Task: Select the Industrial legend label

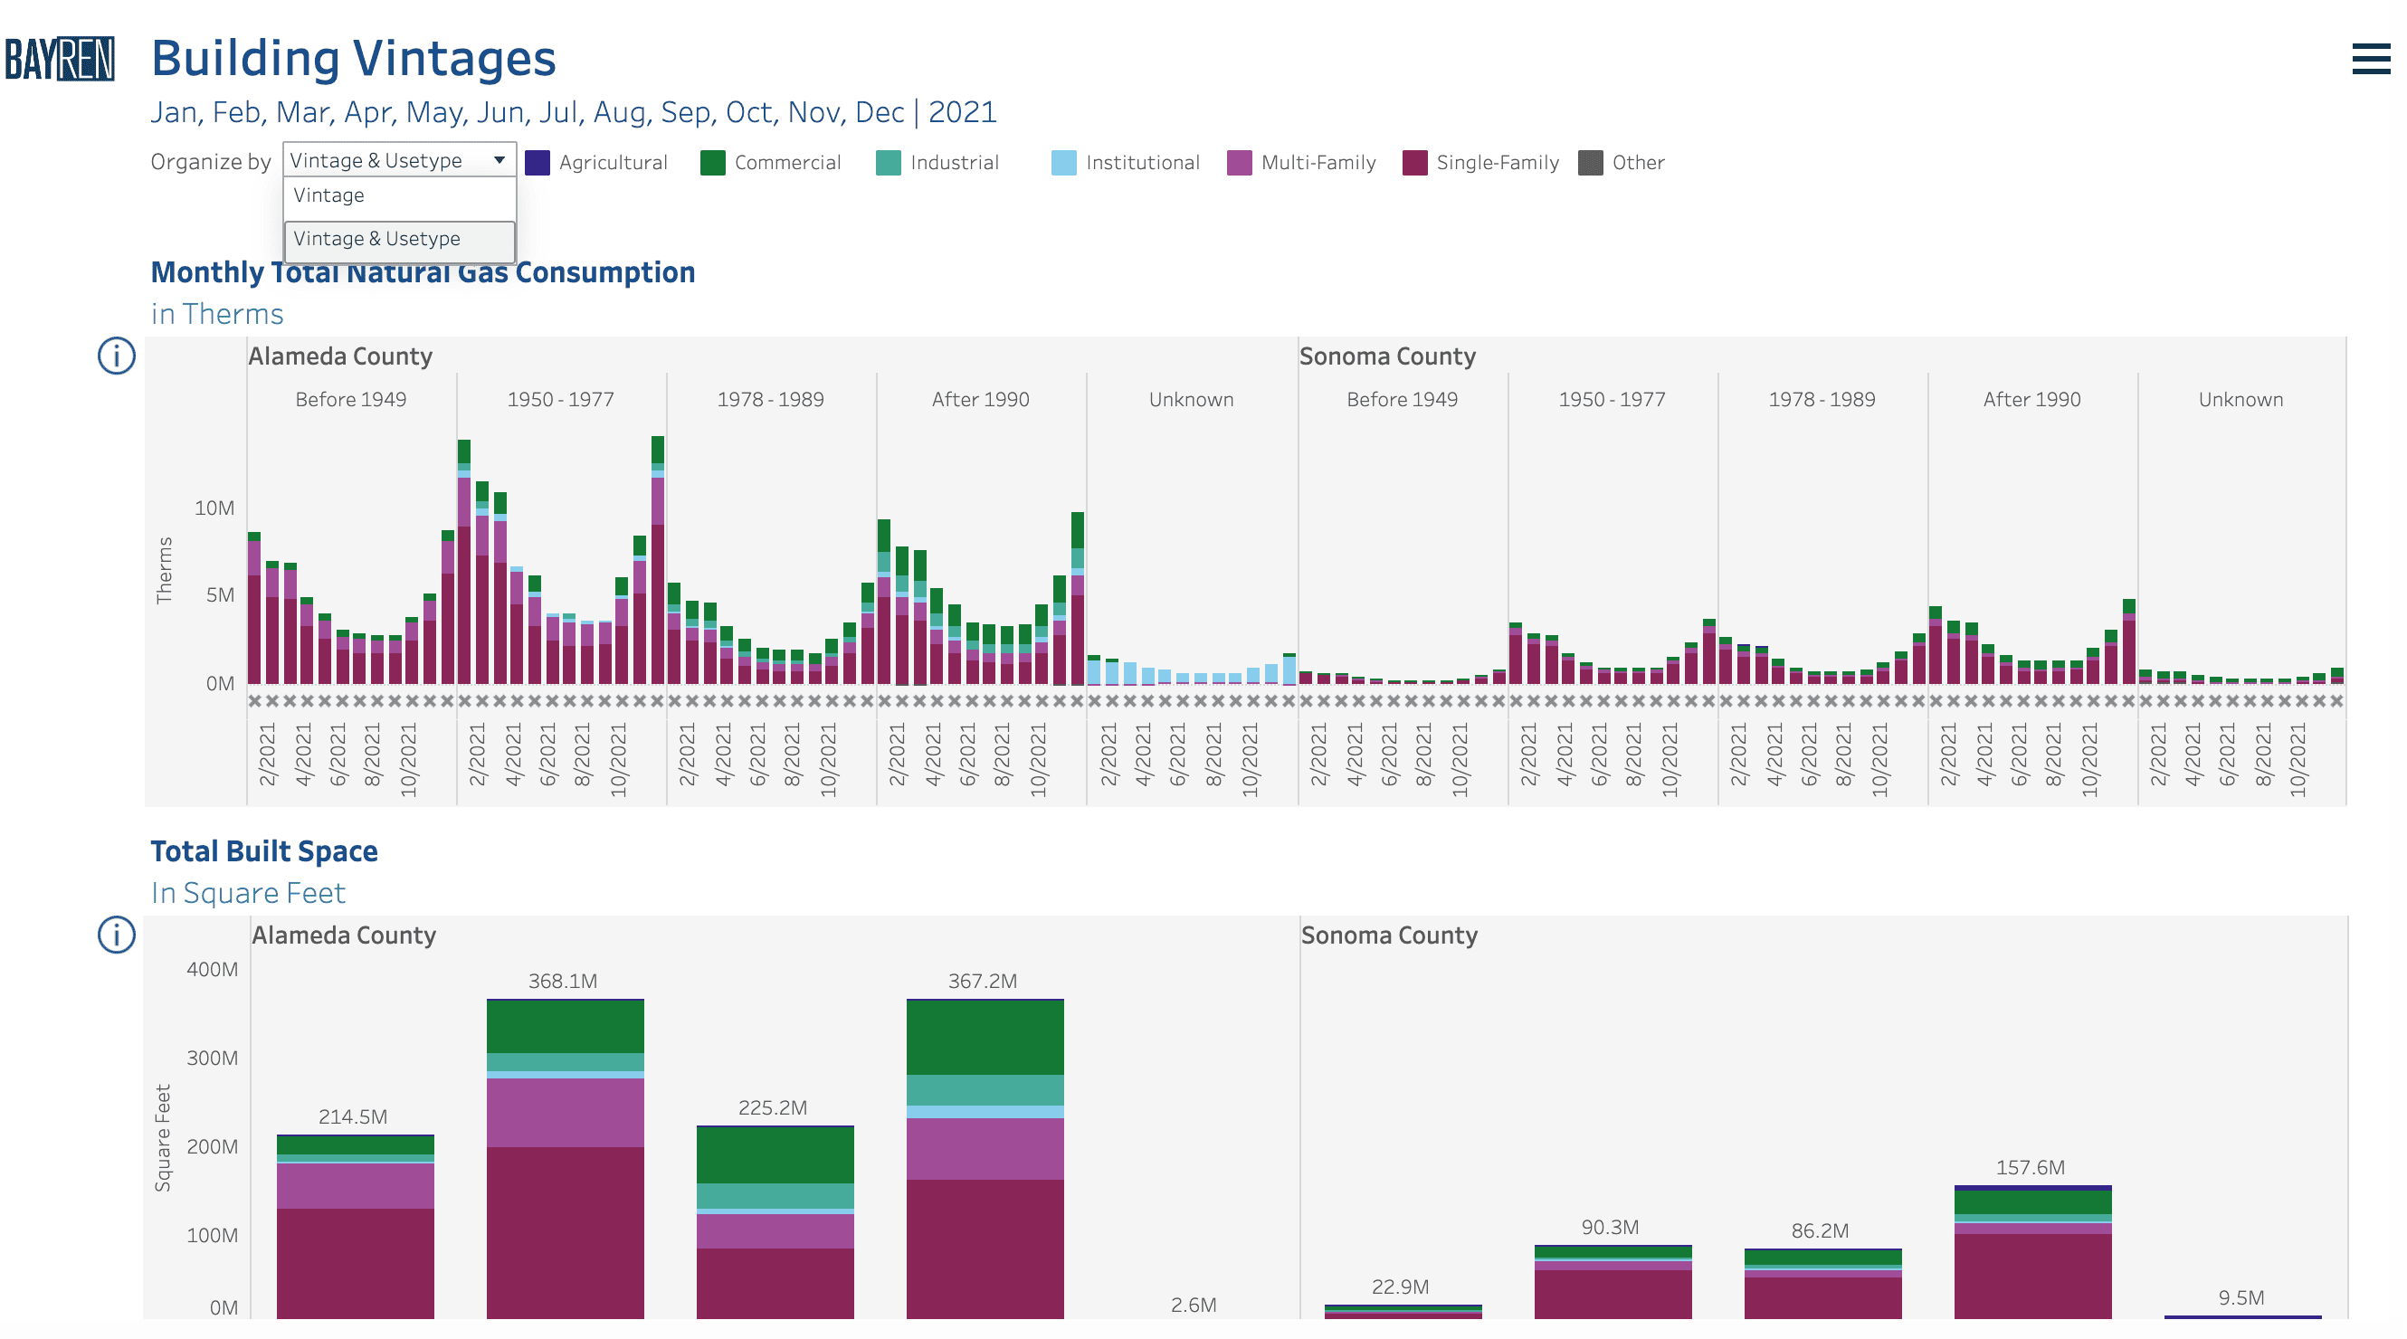Action: [x=954, y=163]
